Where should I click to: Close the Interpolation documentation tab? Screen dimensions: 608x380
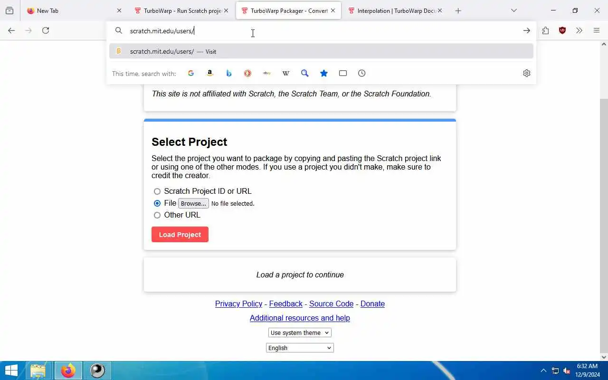[440, 10]
